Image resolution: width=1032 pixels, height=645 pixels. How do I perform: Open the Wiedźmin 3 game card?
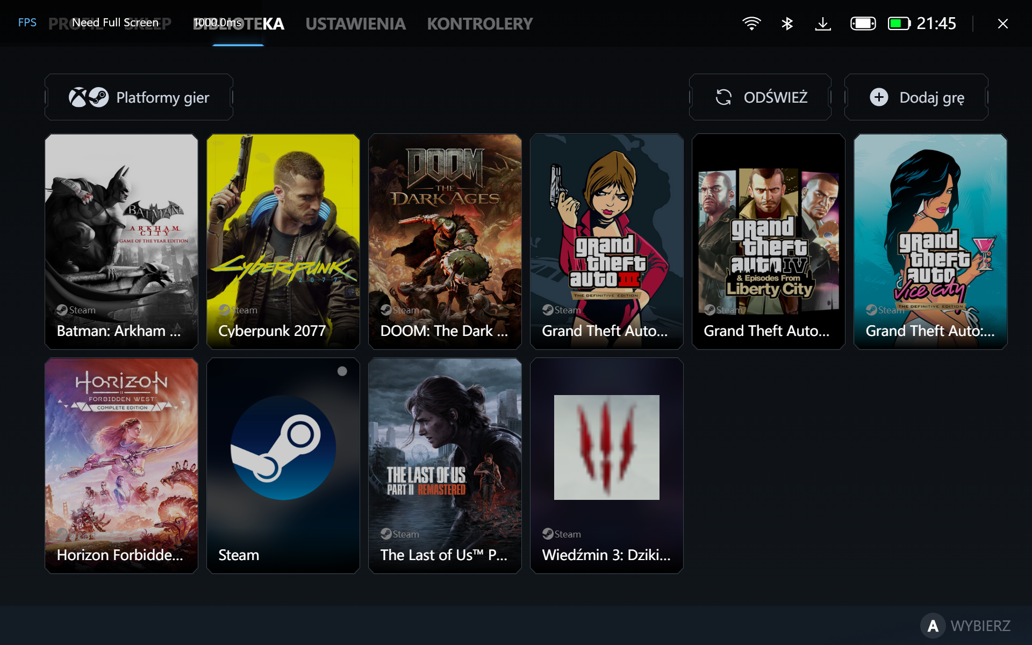pyautogui.click(x=607, y=466)
